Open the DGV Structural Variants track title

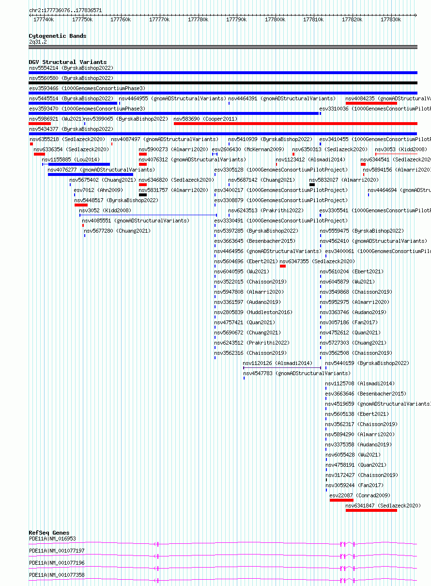68,62
